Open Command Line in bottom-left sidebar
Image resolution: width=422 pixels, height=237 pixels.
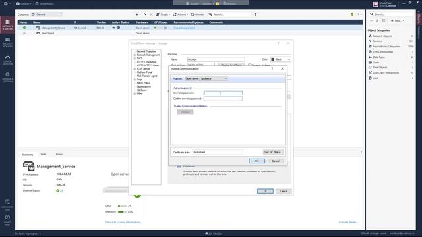[x=7, y=205]
